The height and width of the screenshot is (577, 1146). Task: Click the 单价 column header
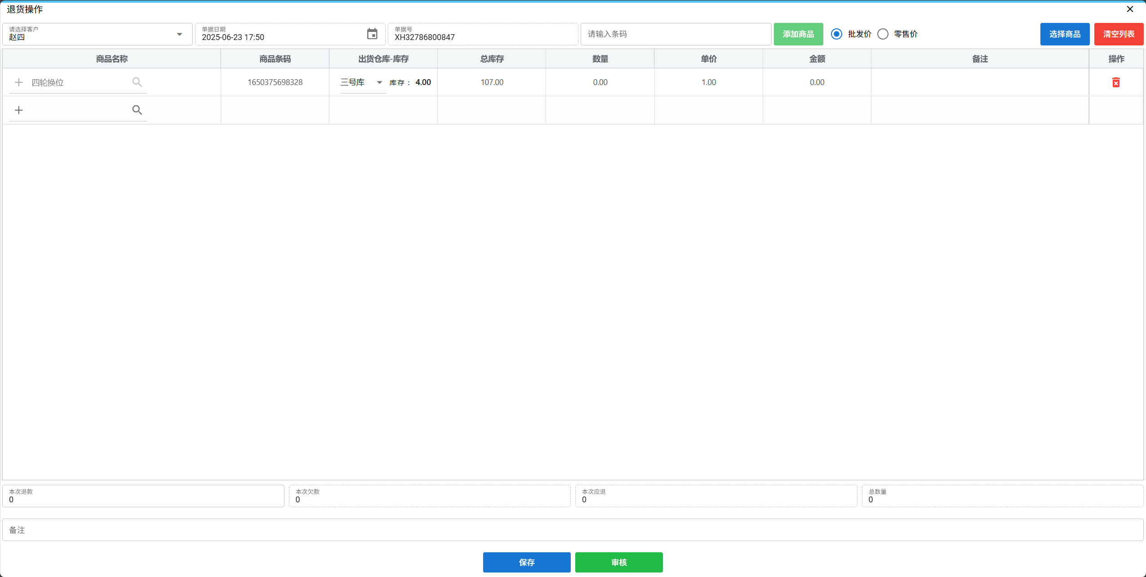tap(708, 59)
